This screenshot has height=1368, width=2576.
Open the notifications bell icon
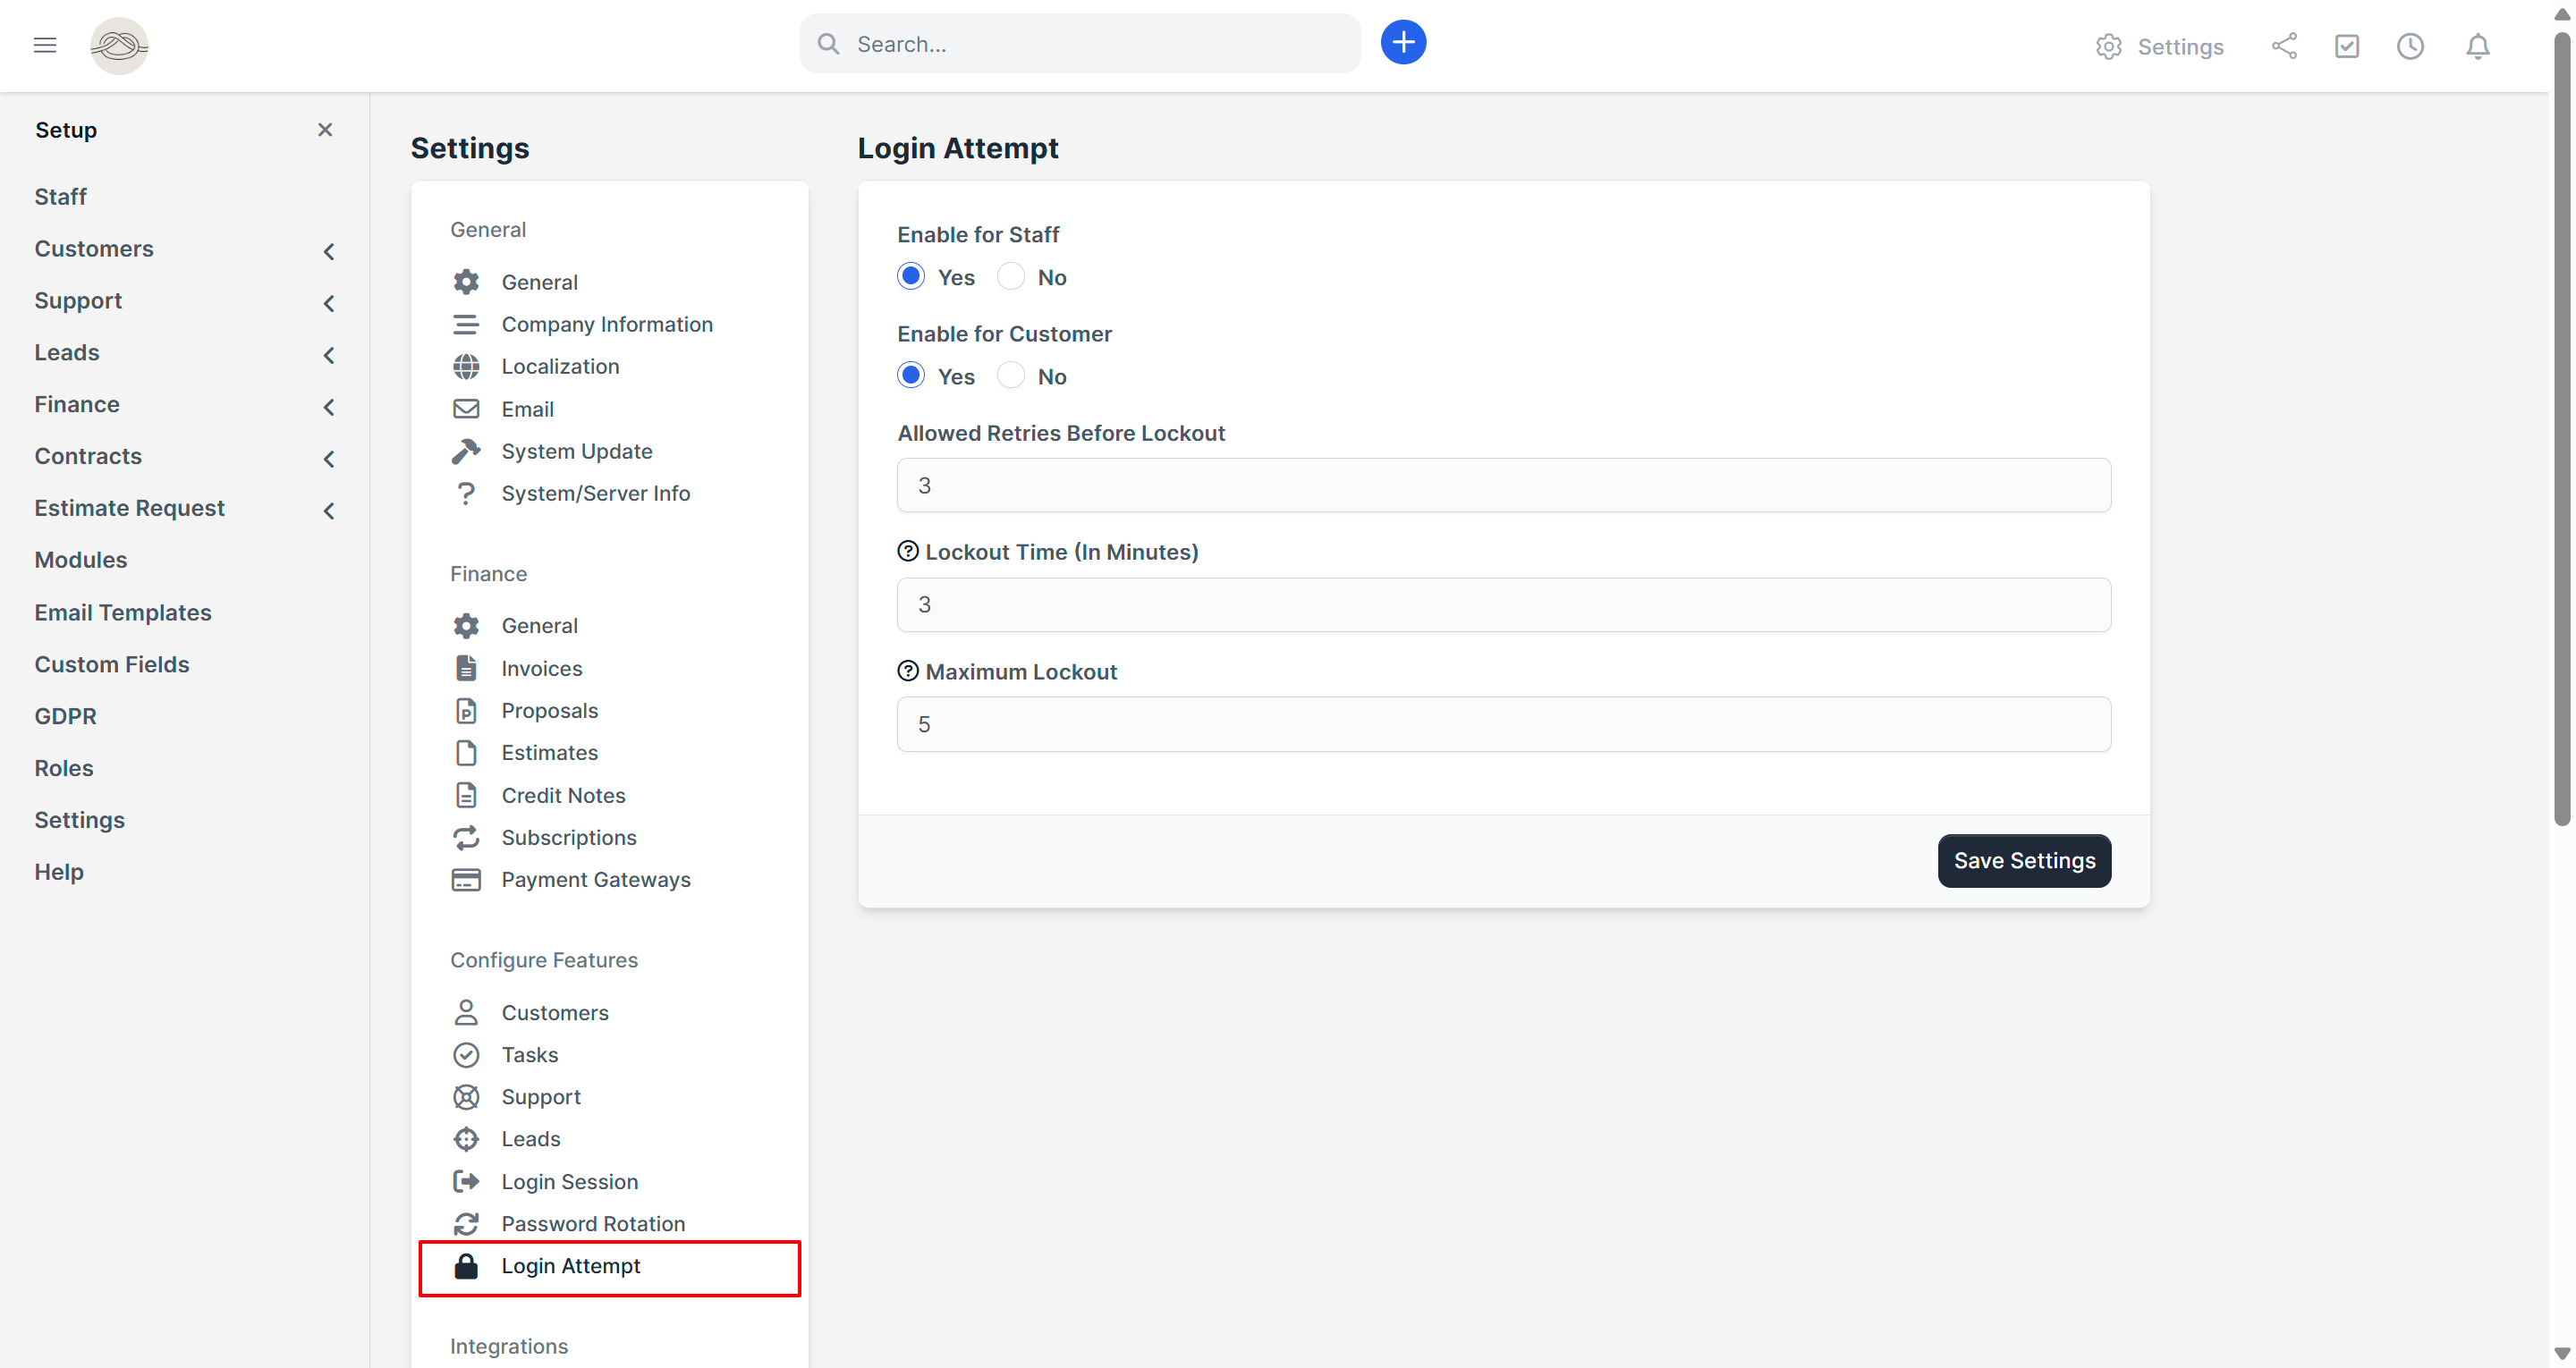[2477, 46]
